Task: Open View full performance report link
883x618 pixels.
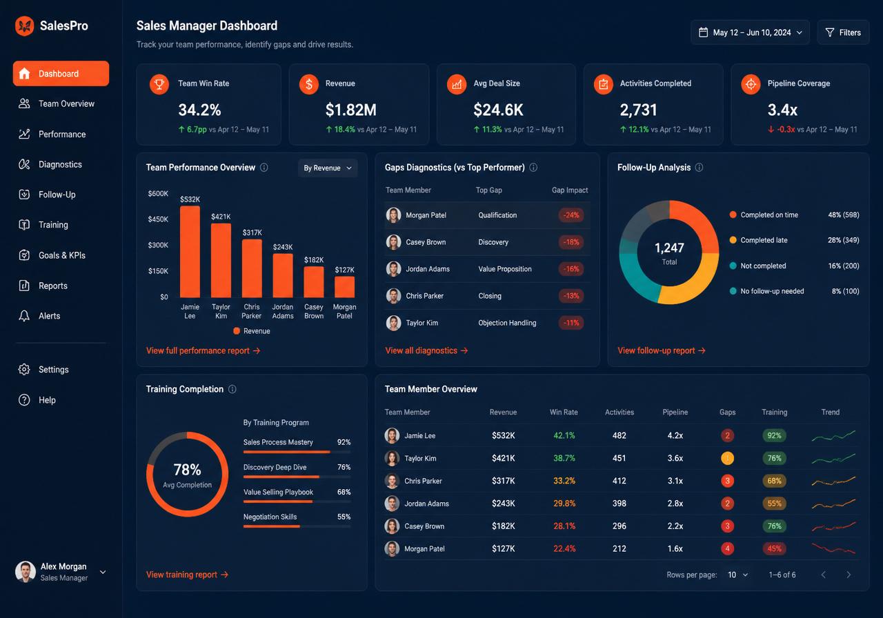Action: (x=203, y=350)
